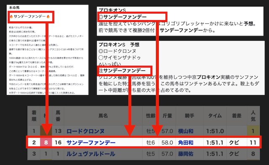Screen dimensions: 269x165
Task: Click weight 58.0 in サンデーファンデー row
Action: (167, 142)
